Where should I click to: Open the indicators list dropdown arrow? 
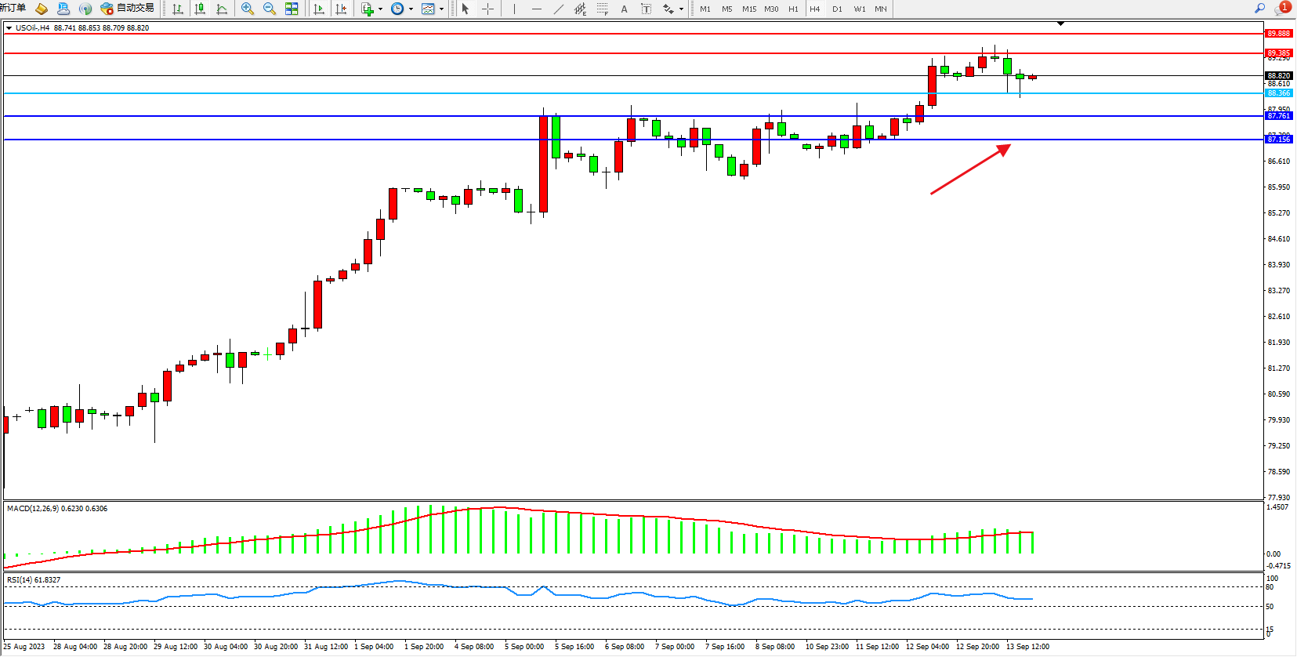(x=380, y=9)
